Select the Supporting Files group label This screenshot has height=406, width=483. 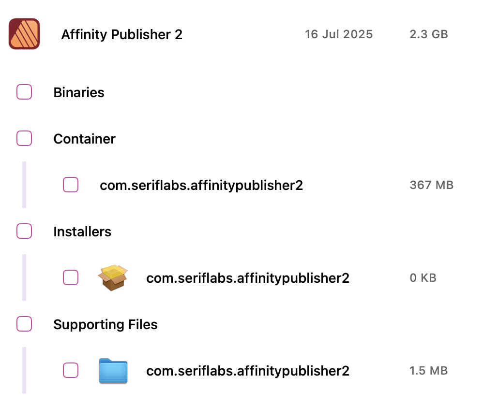click(x=106, y=324)
